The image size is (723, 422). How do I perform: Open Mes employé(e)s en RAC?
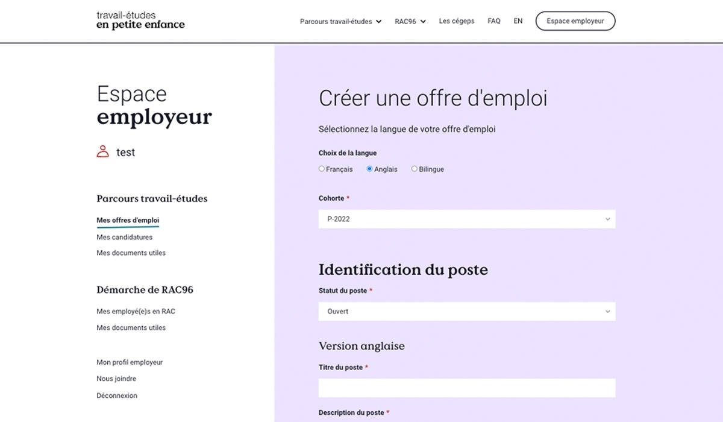pos(136,312)
